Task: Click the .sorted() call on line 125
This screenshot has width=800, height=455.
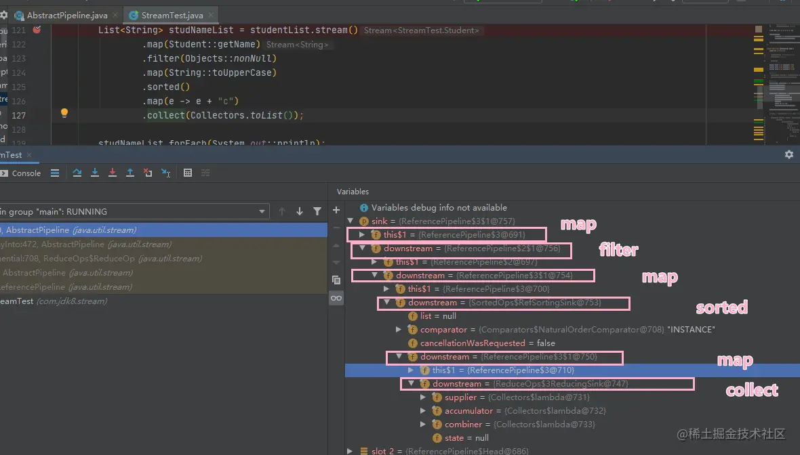Action: [x=166, y=87]
